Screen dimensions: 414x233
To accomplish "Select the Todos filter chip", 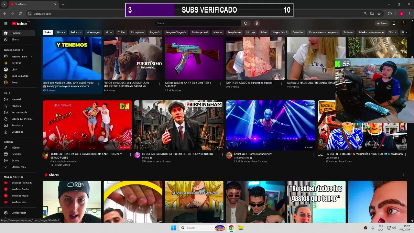I will click(x=48, y=32).
